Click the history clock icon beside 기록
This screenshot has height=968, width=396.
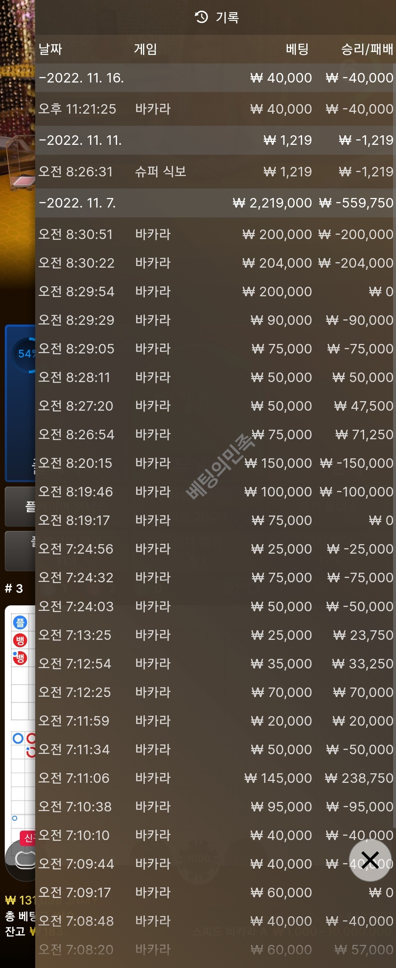[201, 17]
